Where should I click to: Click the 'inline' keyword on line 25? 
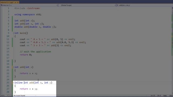tap(19, 83)
